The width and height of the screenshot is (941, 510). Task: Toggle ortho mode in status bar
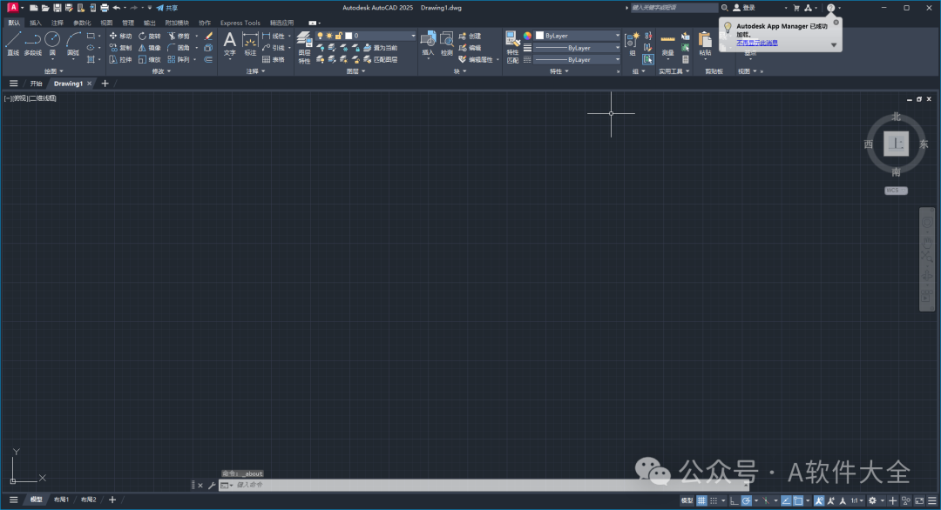734,500
